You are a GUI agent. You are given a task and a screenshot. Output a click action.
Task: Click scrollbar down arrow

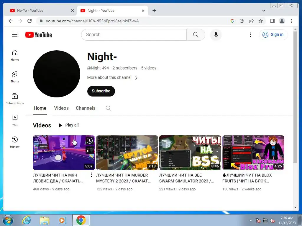point(295,207)
